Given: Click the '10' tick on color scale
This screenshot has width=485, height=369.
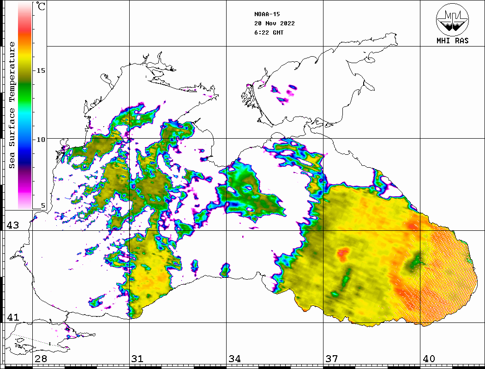Looking at the screenshot, I should click(x=41, y=140).
